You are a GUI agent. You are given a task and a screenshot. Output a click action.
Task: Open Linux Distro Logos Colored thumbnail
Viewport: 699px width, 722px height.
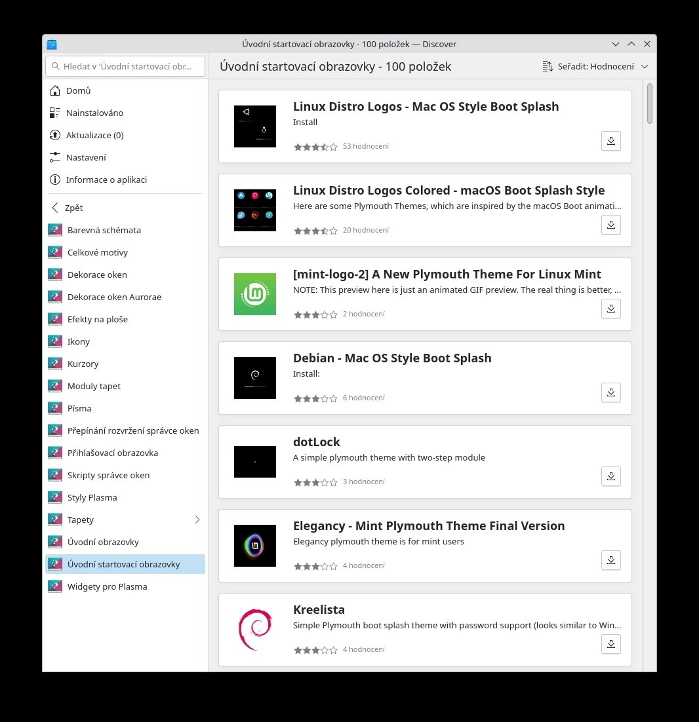[255, 210]
